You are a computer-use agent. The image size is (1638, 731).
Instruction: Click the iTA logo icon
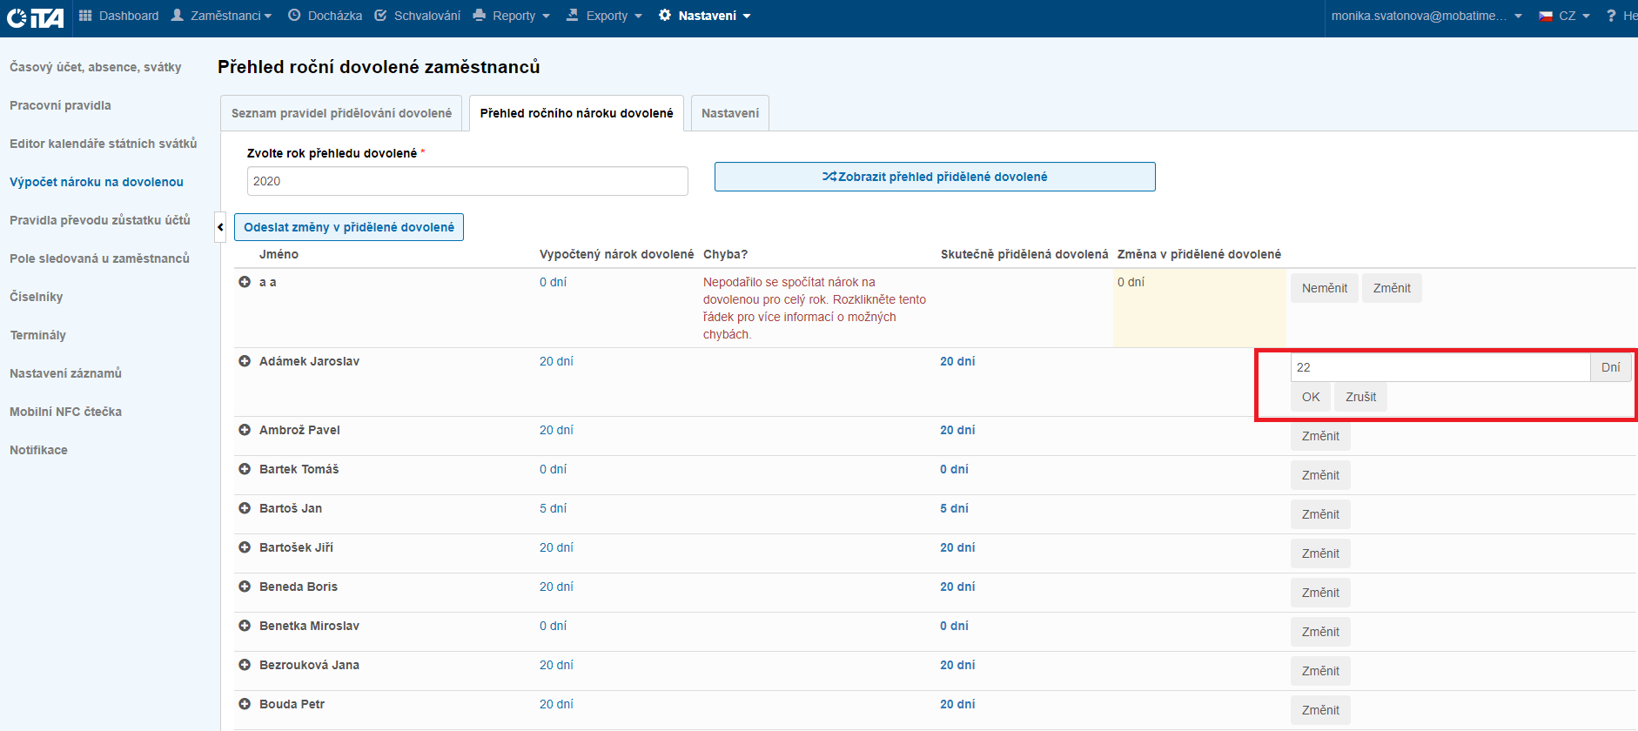coord(35,17)
